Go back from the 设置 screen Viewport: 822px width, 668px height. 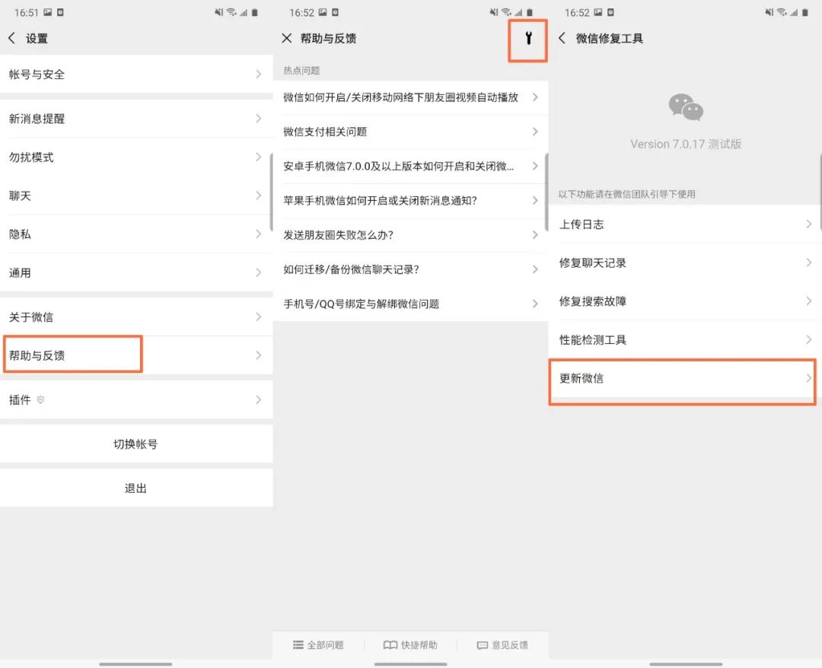point(12,38)
